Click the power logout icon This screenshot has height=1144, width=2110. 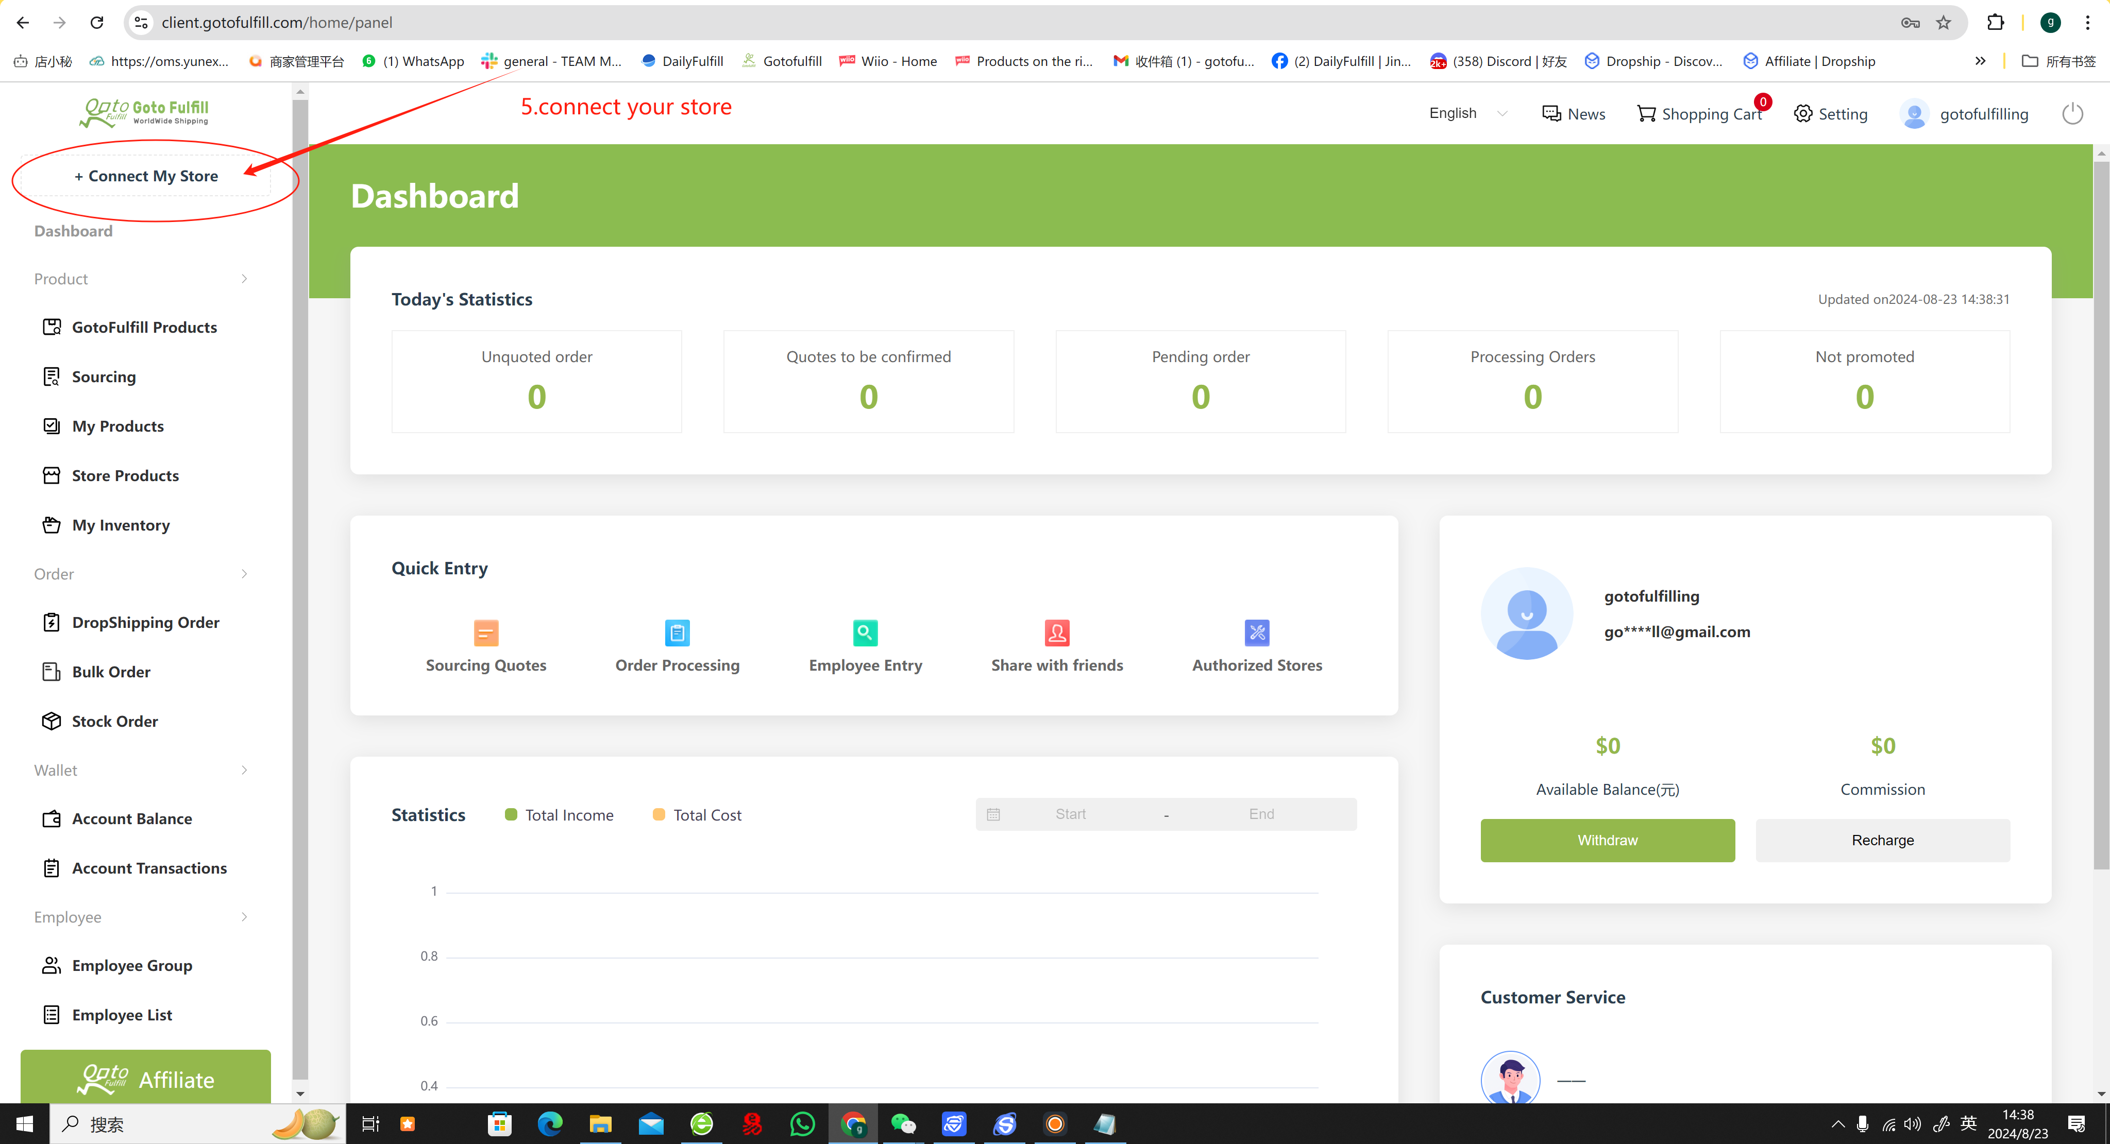pos(2072,114)
